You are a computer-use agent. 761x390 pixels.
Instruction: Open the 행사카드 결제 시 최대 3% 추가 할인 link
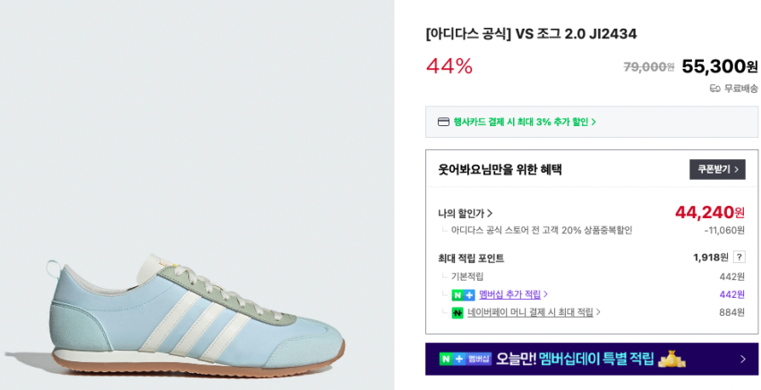coord(520,122)
